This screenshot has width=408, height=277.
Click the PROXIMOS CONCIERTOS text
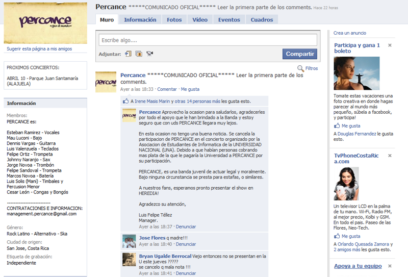pos(33,68)
